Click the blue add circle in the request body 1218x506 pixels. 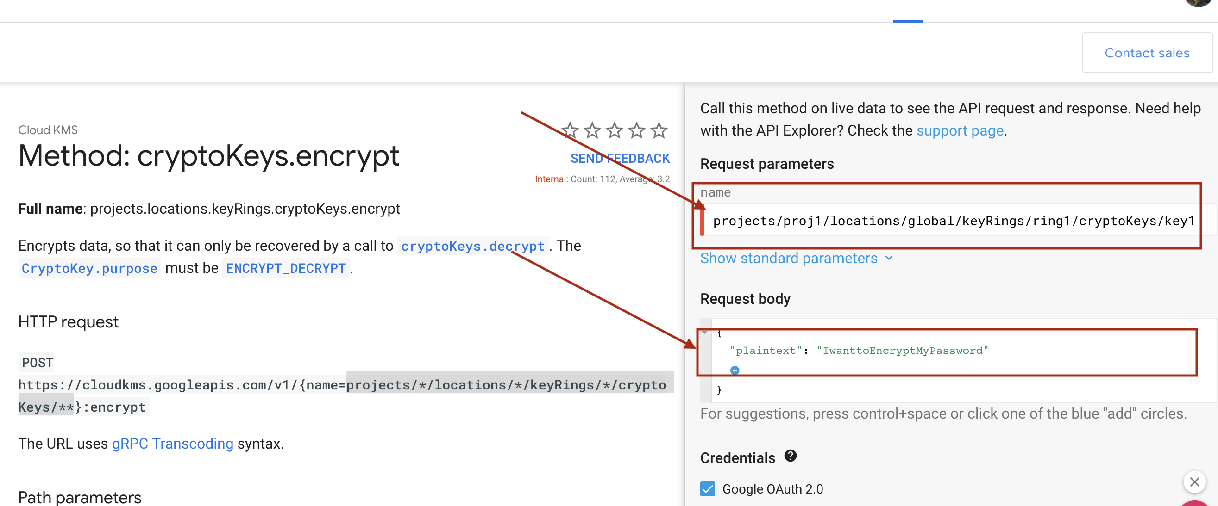[x=735, y=370]
